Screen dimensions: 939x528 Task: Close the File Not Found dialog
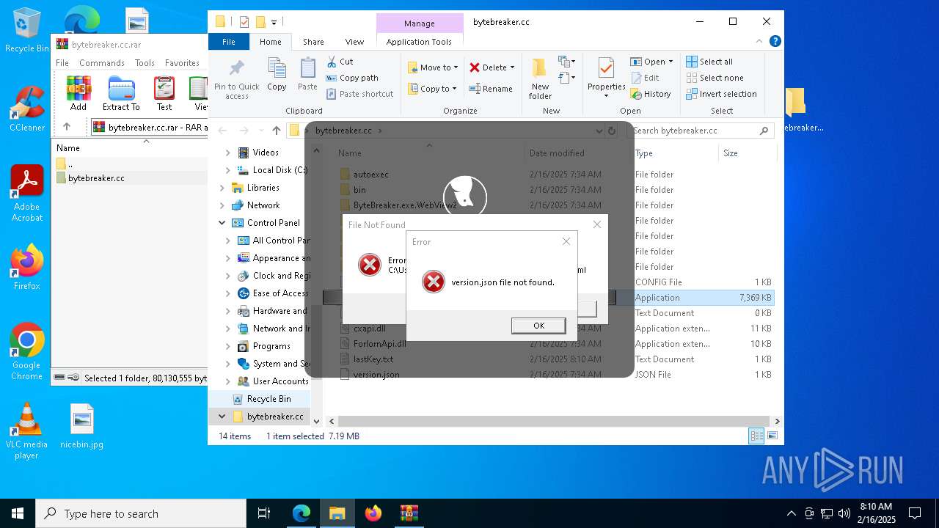pos(596,224)
